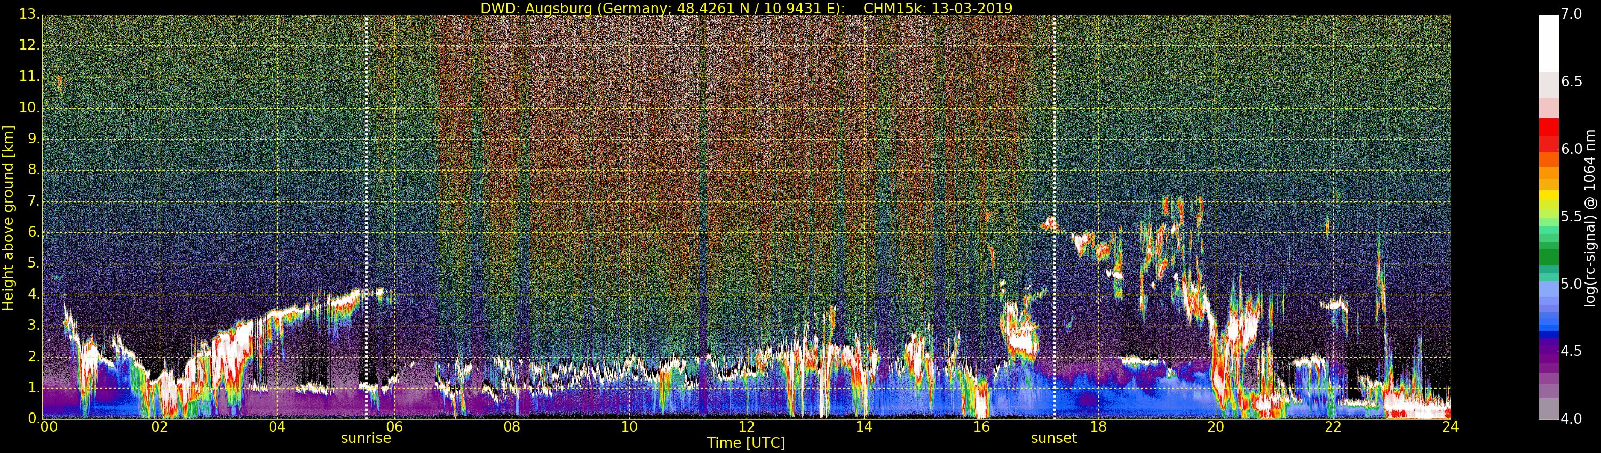1601x453 pixels.
Task: Click the "11." height axis tick label
Action: click(x=29, y=76)
